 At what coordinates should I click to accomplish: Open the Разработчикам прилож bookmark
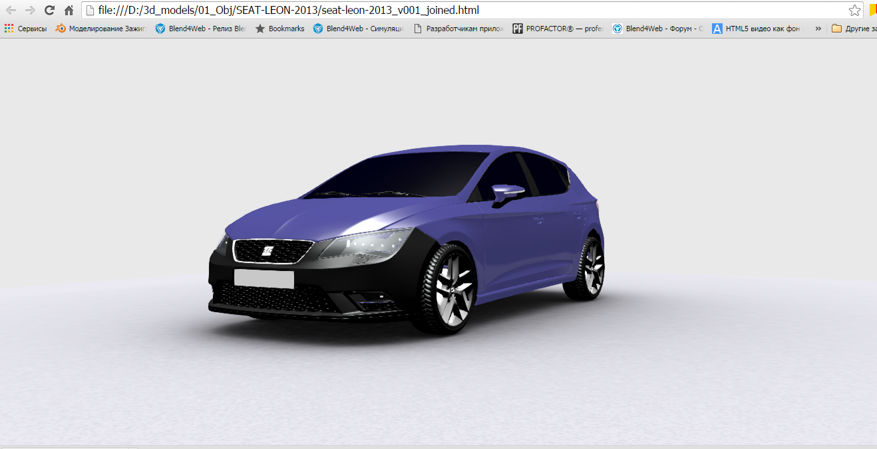coord(460,29)
